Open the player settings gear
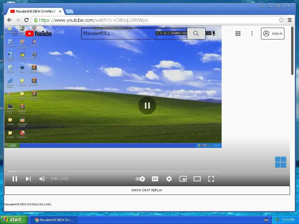The width and height of the screenshot is (299, 224). point(169,179)
